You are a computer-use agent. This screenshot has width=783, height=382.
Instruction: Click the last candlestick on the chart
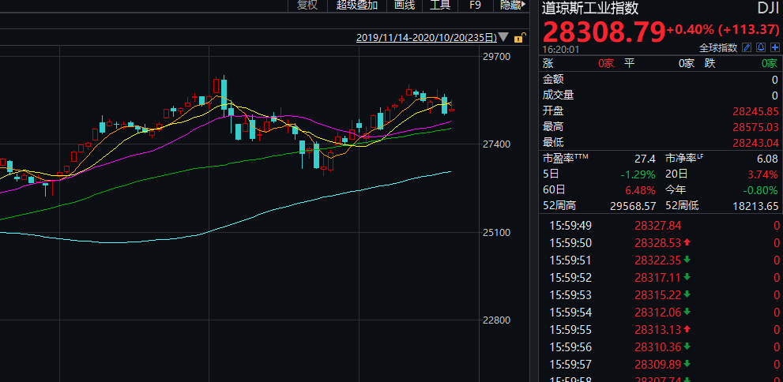(x=451, y=109)
